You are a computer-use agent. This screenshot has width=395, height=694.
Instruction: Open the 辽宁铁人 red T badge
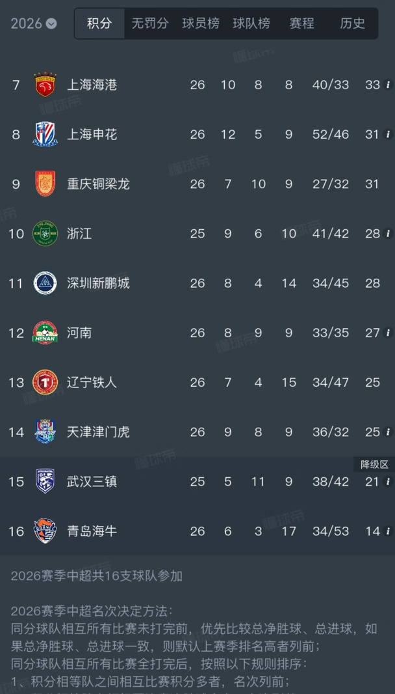click(x=45, y=382)
